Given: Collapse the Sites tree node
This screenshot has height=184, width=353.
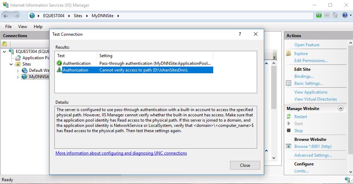Looking at the screenshot, I should point(11,64).
